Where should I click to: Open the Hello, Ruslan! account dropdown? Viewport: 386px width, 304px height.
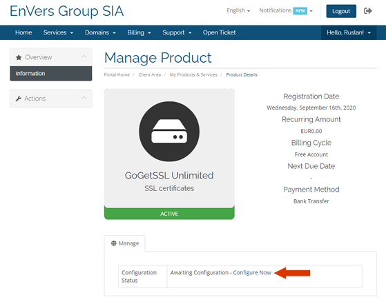click(349, 32)
